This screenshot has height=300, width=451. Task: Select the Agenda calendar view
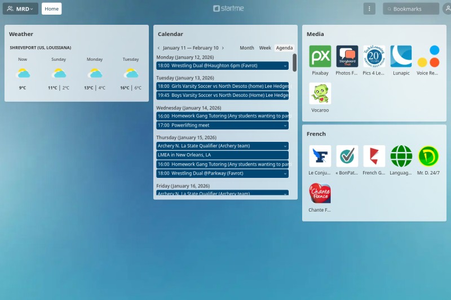284,48
